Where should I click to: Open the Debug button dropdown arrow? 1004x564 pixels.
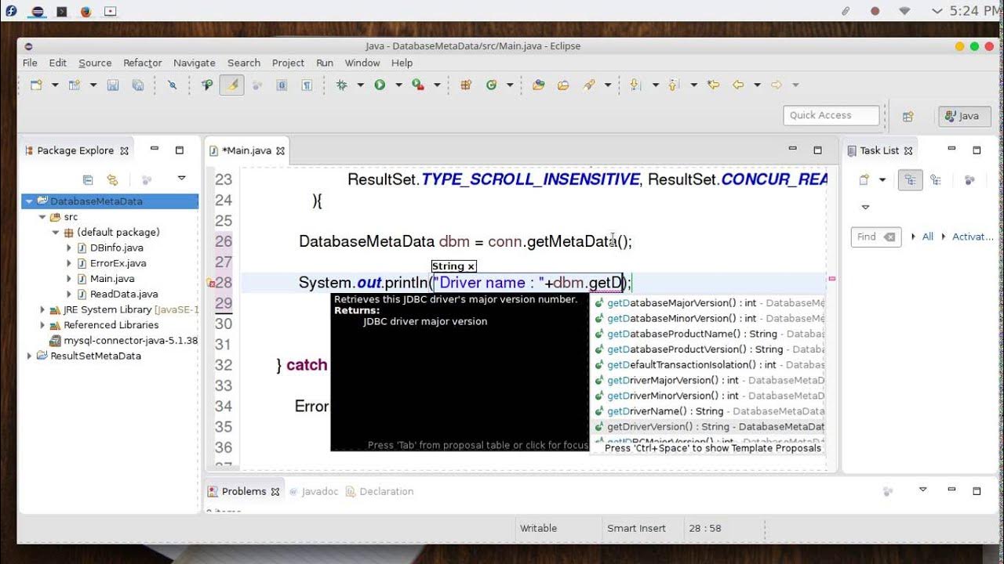pyautogui.click(x=360, y=85)
